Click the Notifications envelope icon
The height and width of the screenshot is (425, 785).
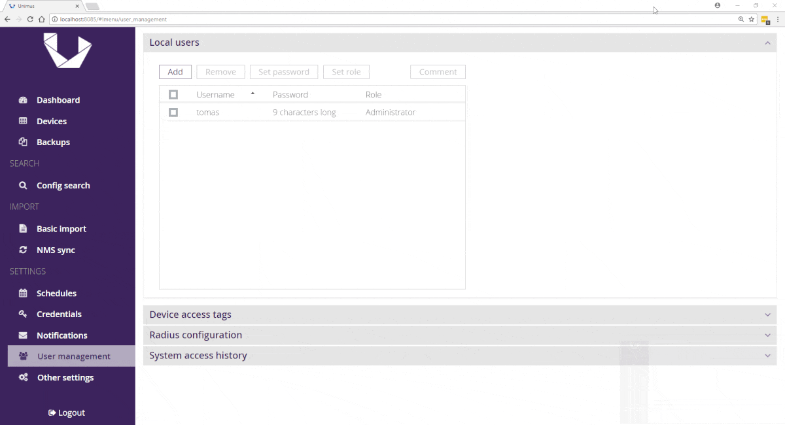23,335
